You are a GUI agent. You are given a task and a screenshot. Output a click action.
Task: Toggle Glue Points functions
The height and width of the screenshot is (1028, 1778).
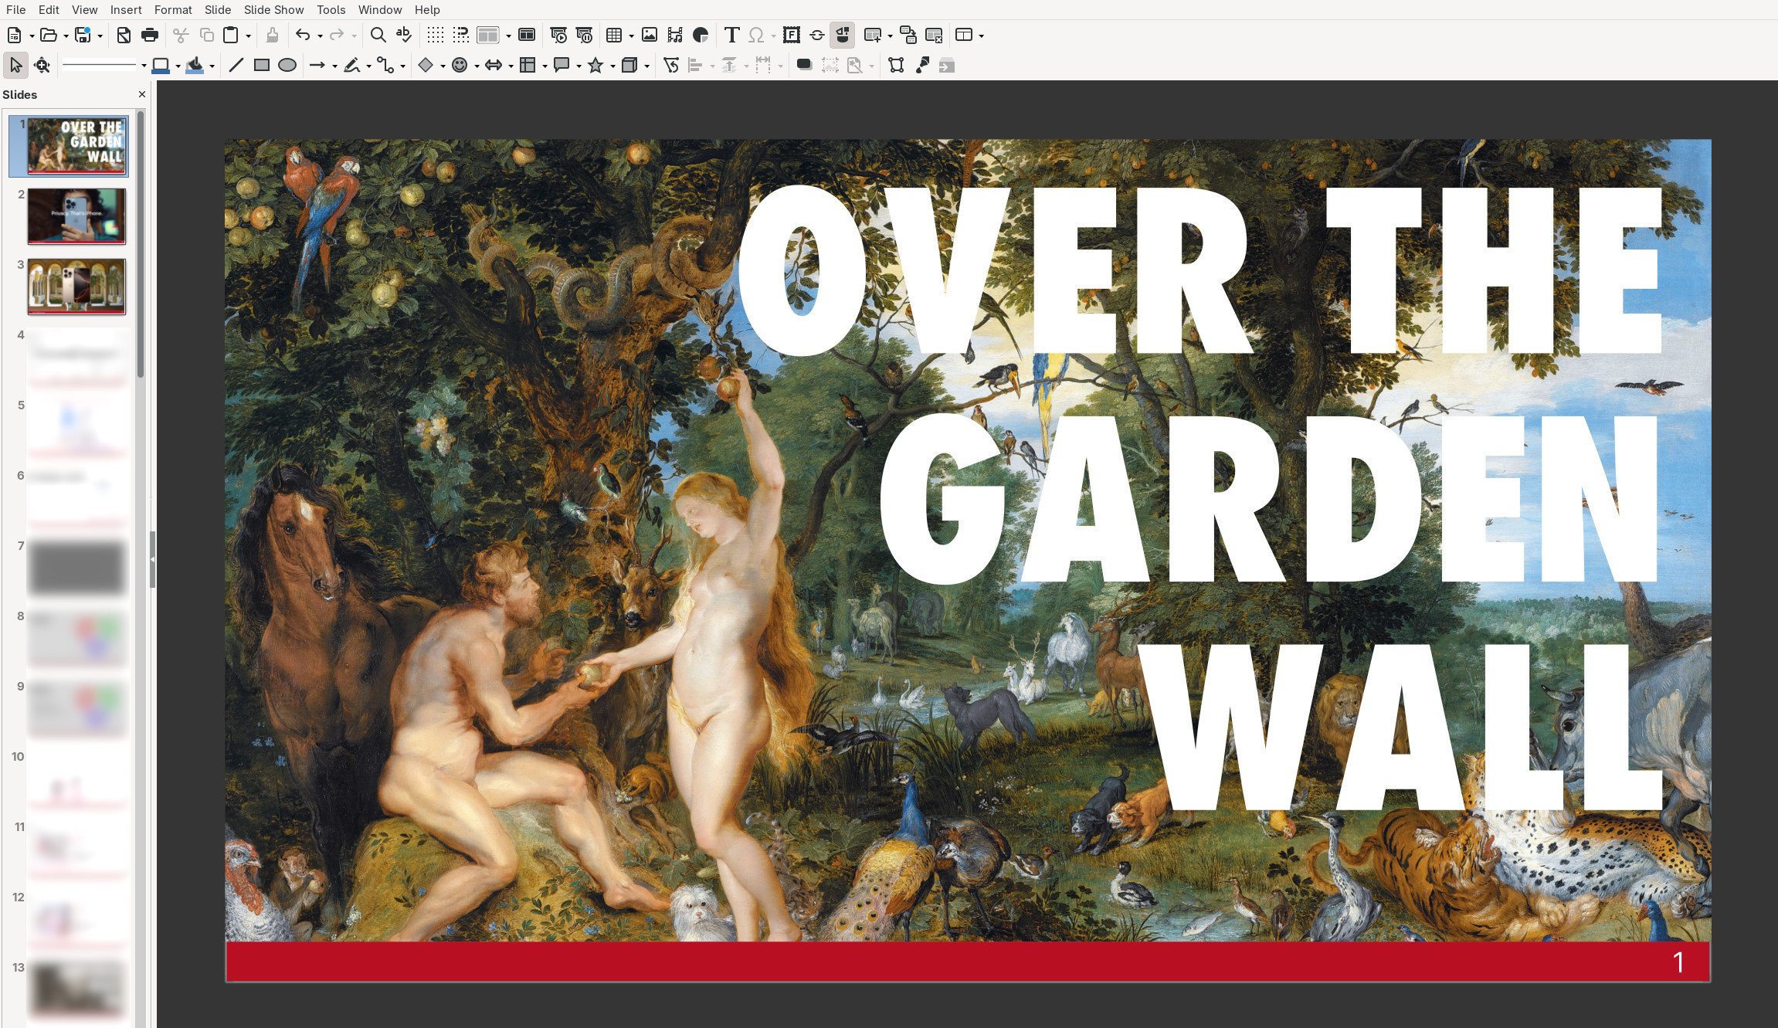[922, 66]
